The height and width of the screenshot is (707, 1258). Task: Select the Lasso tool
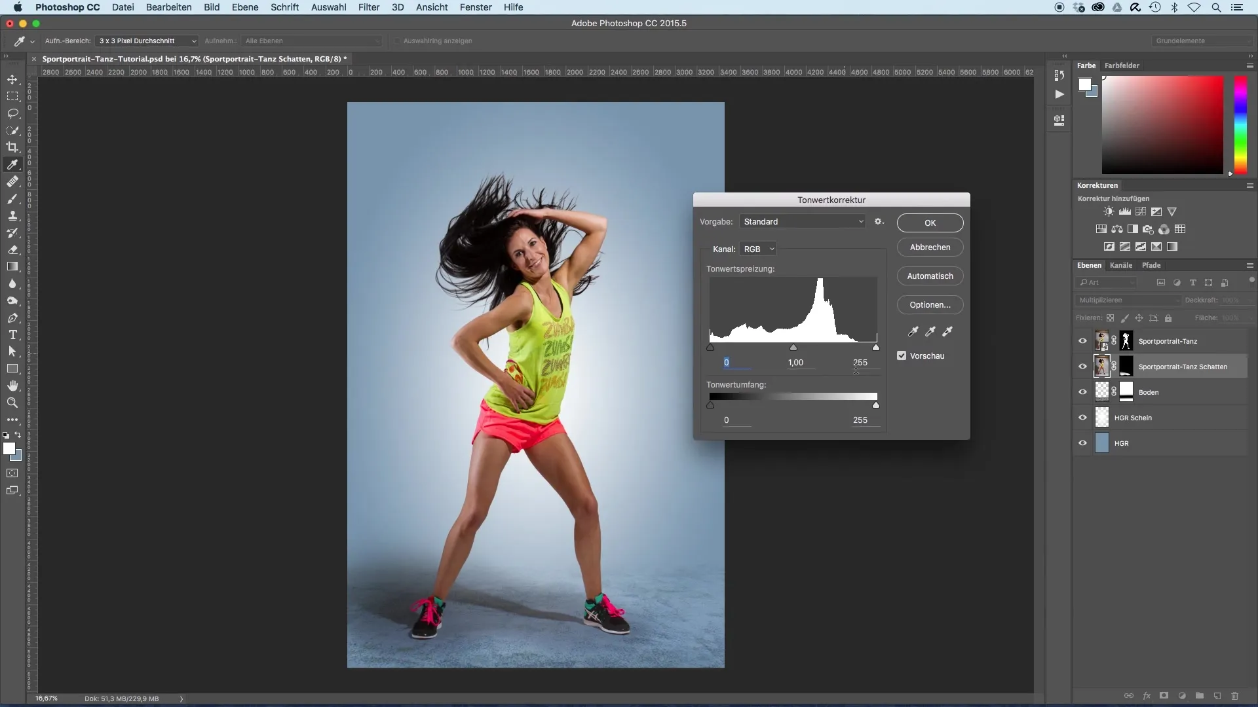pos(12,113)
